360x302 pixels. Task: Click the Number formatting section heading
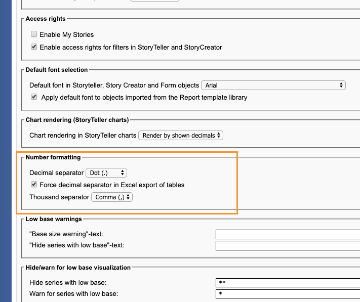tap(53, 157)
